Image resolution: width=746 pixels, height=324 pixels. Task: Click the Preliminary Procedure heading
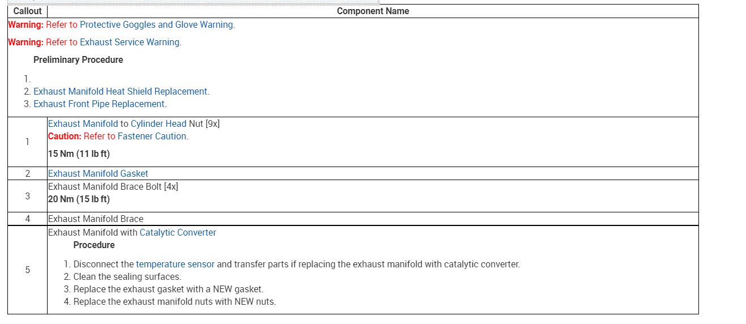pyautogui.click(x=78, y=60)
